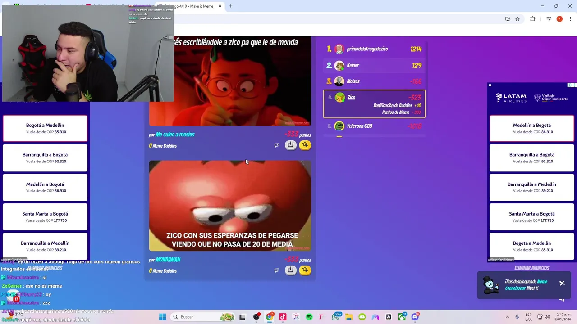Open the Chrome profile avatar

559,19
